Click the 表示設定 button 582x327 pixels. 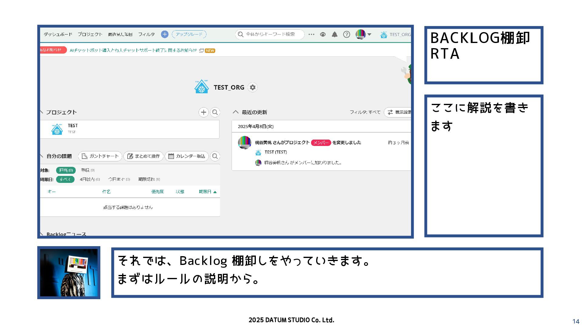pos(398,112)
